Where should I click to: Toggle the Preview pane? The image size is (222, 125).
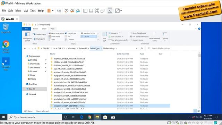point(39,34)
